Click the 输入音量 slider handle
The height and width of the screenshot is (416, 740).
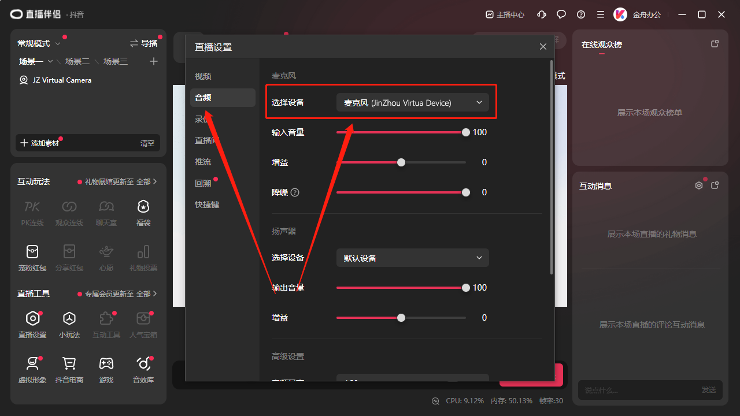(x=466, y=132)
